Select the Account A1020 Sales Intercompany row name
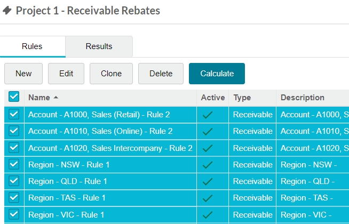The height and width of the screenshot is (224, 349). [110, 148]
